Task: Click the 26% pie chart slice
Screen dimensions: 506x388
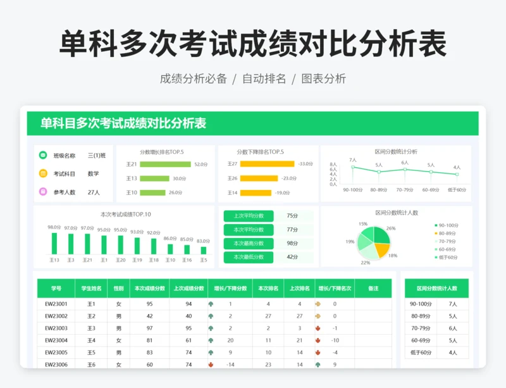Action: pyautogui.click(x=381, y=235)
